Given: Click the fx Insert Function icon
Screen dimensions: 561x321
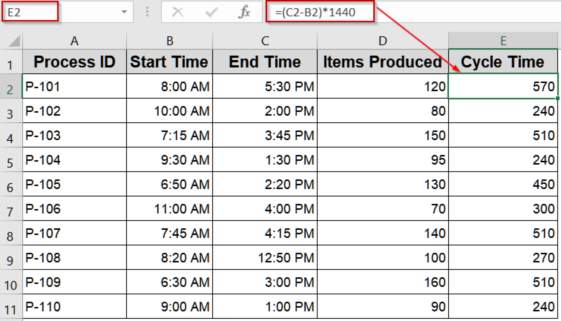Looking at the screenshot, I should (x=245, y=11).
